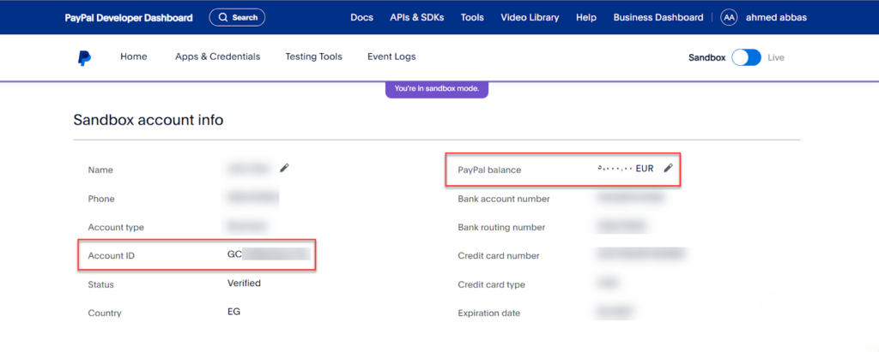Switch to Testing Tools tab
This screenshot has width=879, height=352.
pyautogui.click(x=313, y=57)
